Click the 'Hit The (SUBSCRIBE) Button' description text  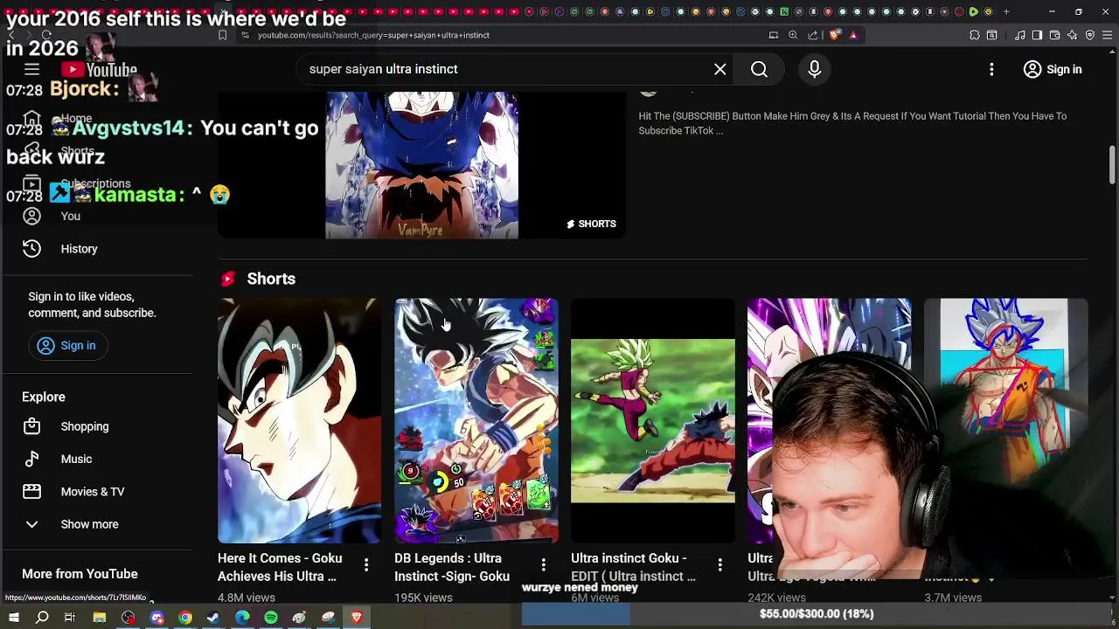pyautogui.click(x=852, y=123)
